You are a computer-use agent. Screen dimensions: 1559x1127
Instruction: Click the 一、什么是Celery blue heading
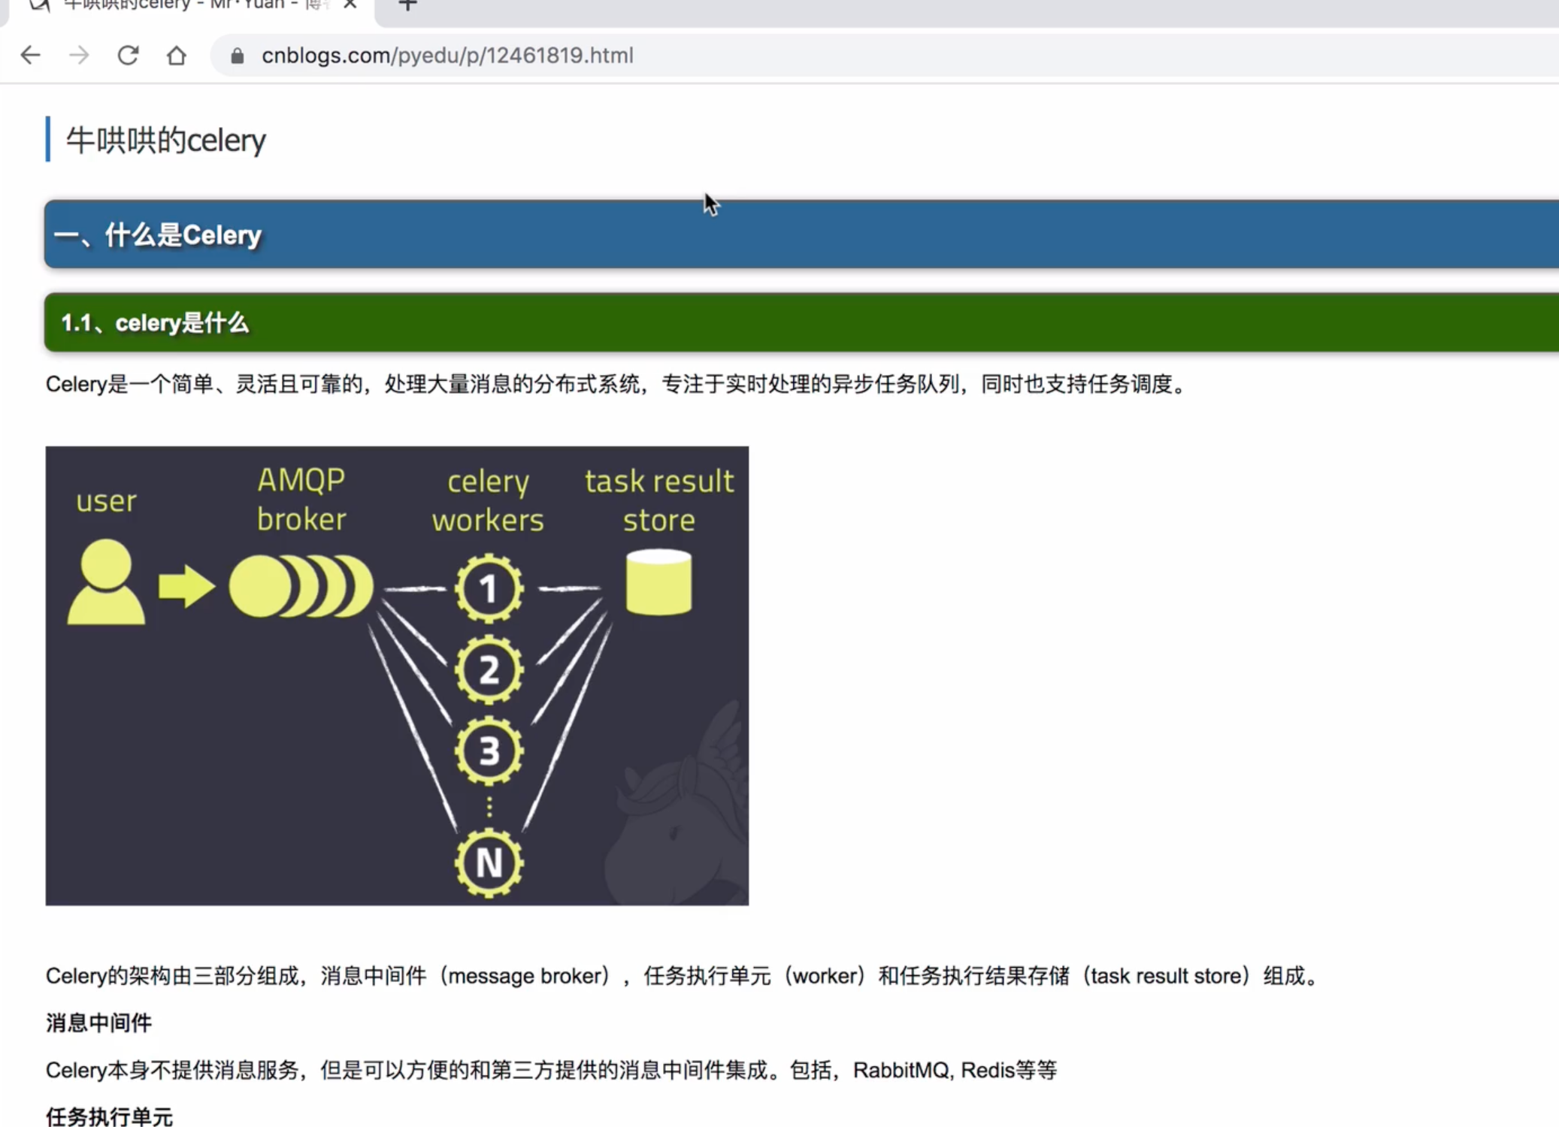click(x=157, y=235)
